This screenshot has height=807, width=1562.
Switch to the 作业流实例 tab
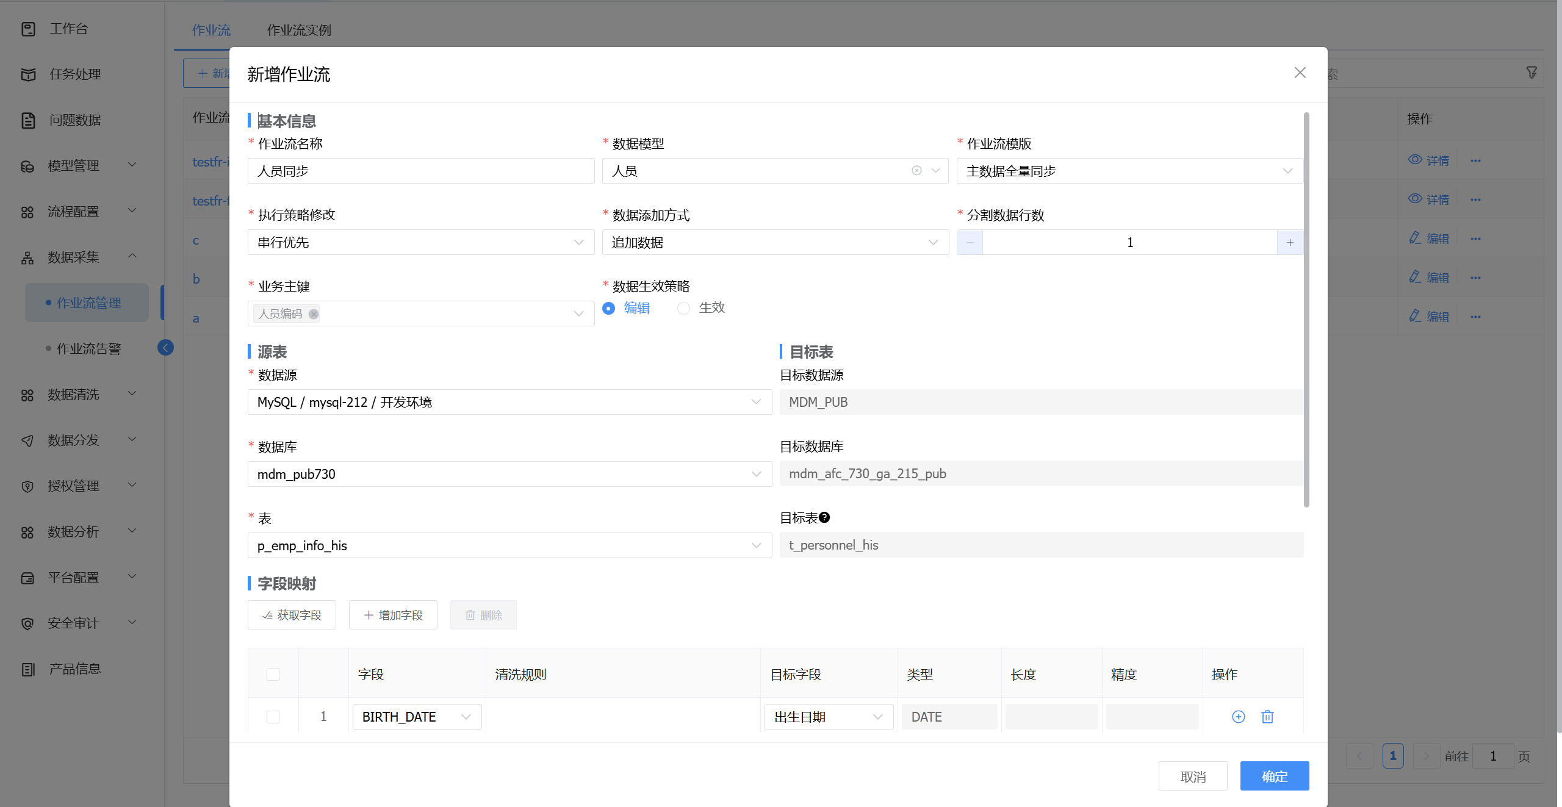point(299,30)
